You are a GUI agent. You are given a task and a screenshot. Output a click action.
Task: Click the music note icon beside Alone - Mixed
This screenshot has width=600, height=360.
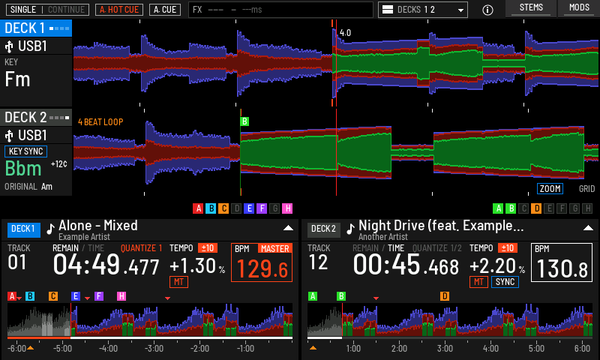pos(50,229)
